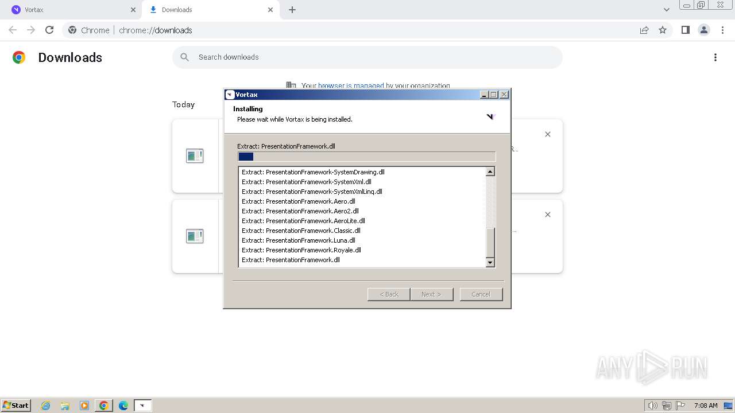735x413 pixels.
Task: Click the installer progress bar
Action: pos(366,157)
